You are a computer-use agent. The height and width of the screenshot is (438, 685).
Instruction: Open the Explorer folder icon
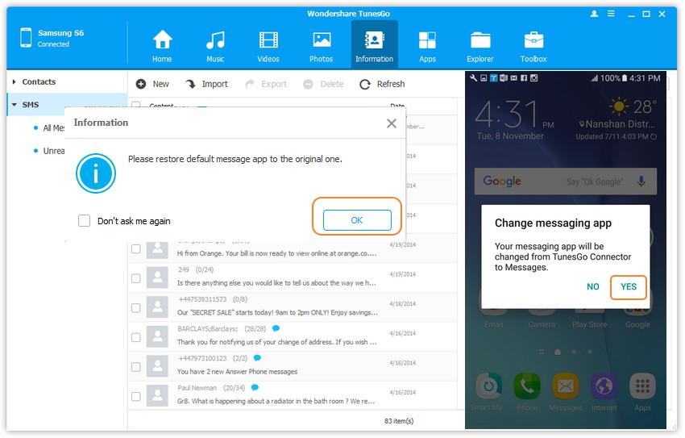(480, 40)
